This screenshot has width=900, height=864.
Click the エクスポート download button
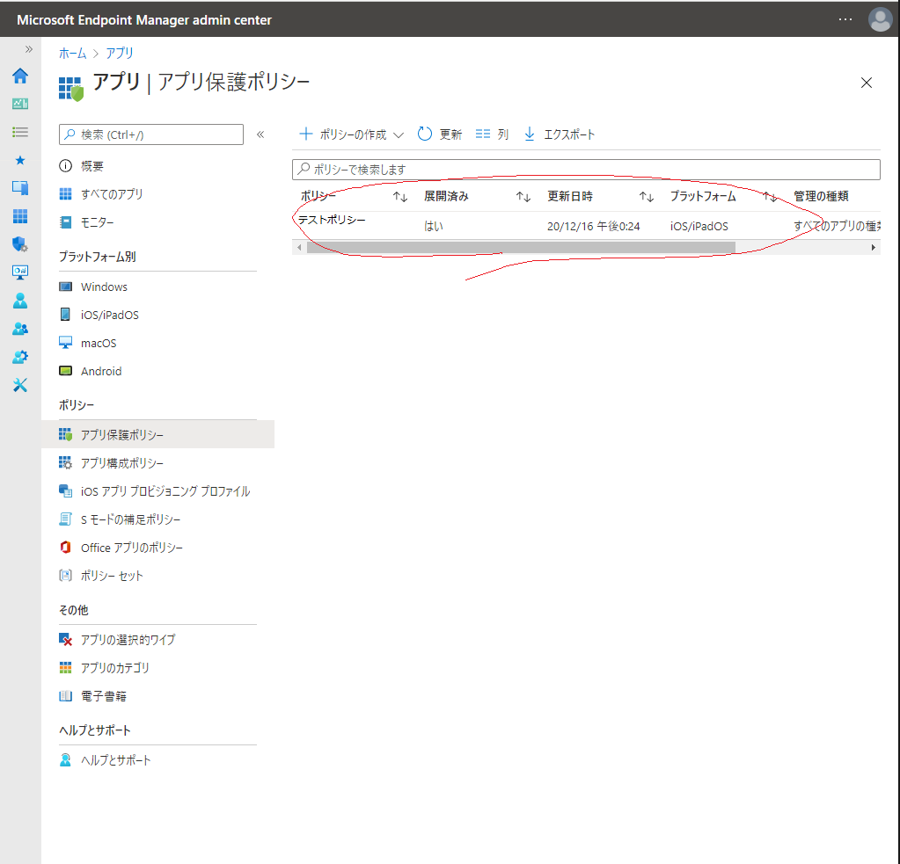[559, 134]
